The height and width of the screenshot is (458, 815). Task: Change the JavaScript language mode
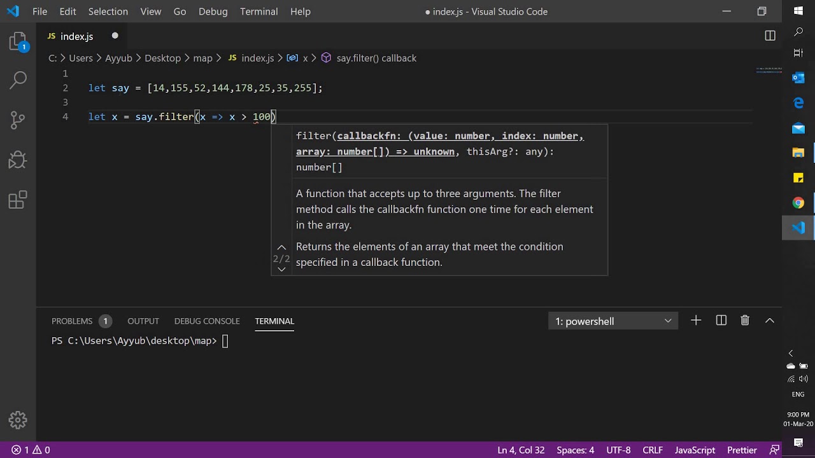[x=695, y=450]
